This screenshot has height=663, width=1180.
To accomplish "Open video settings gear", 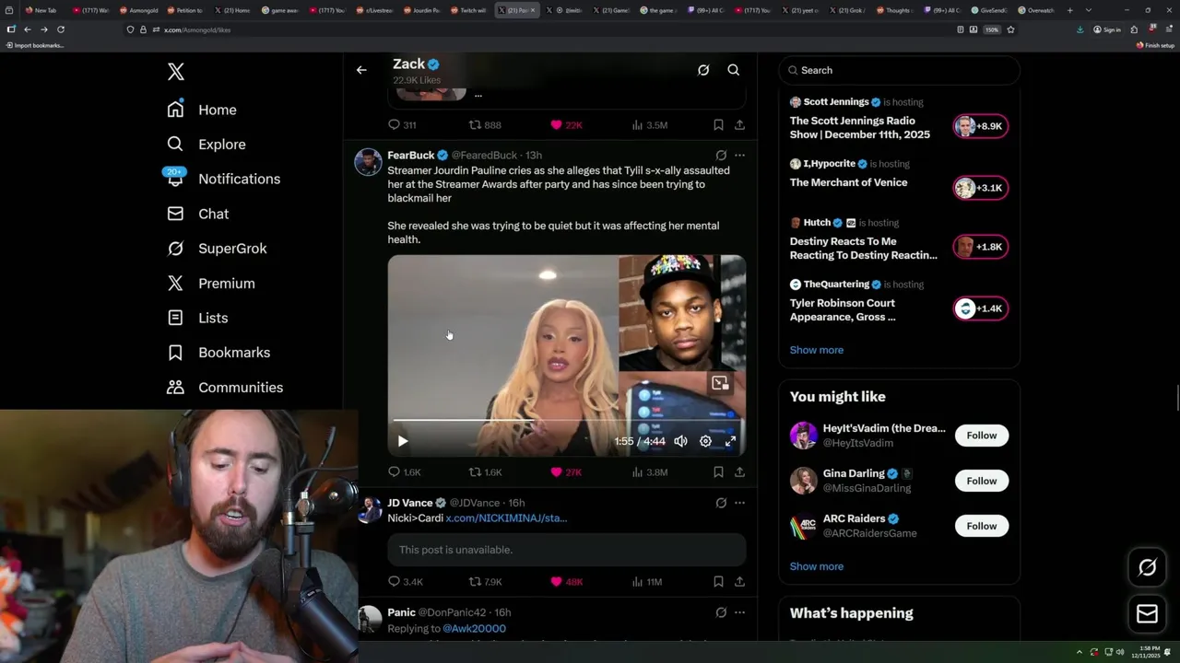I will tap(705, 441).
